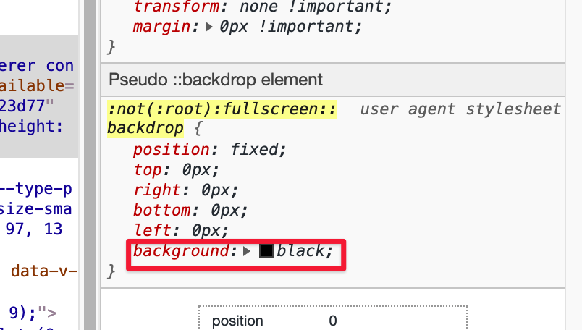Screen dimensions: 582x330
Task: Expand the margin shorthand property triangle
Action: tap(209, 27)
